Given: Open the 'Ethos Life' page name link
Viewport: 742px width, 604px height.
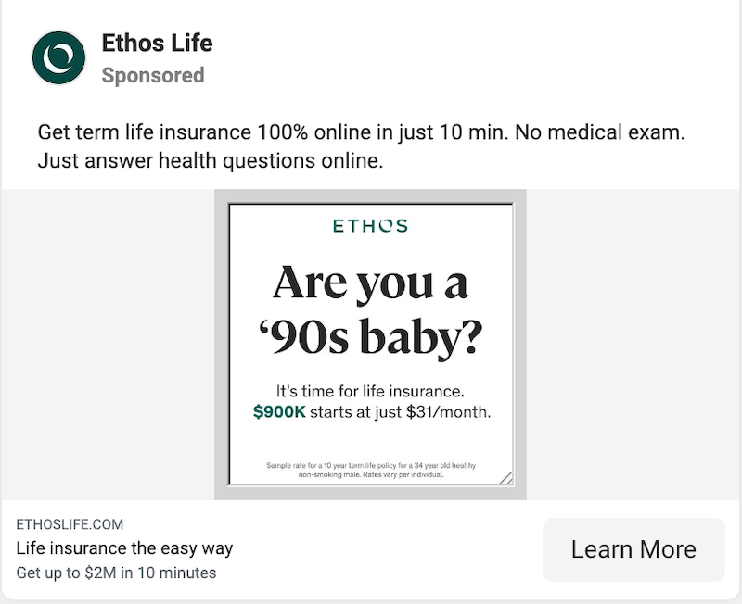Looking at the screenshot, I should coord(157,43).
